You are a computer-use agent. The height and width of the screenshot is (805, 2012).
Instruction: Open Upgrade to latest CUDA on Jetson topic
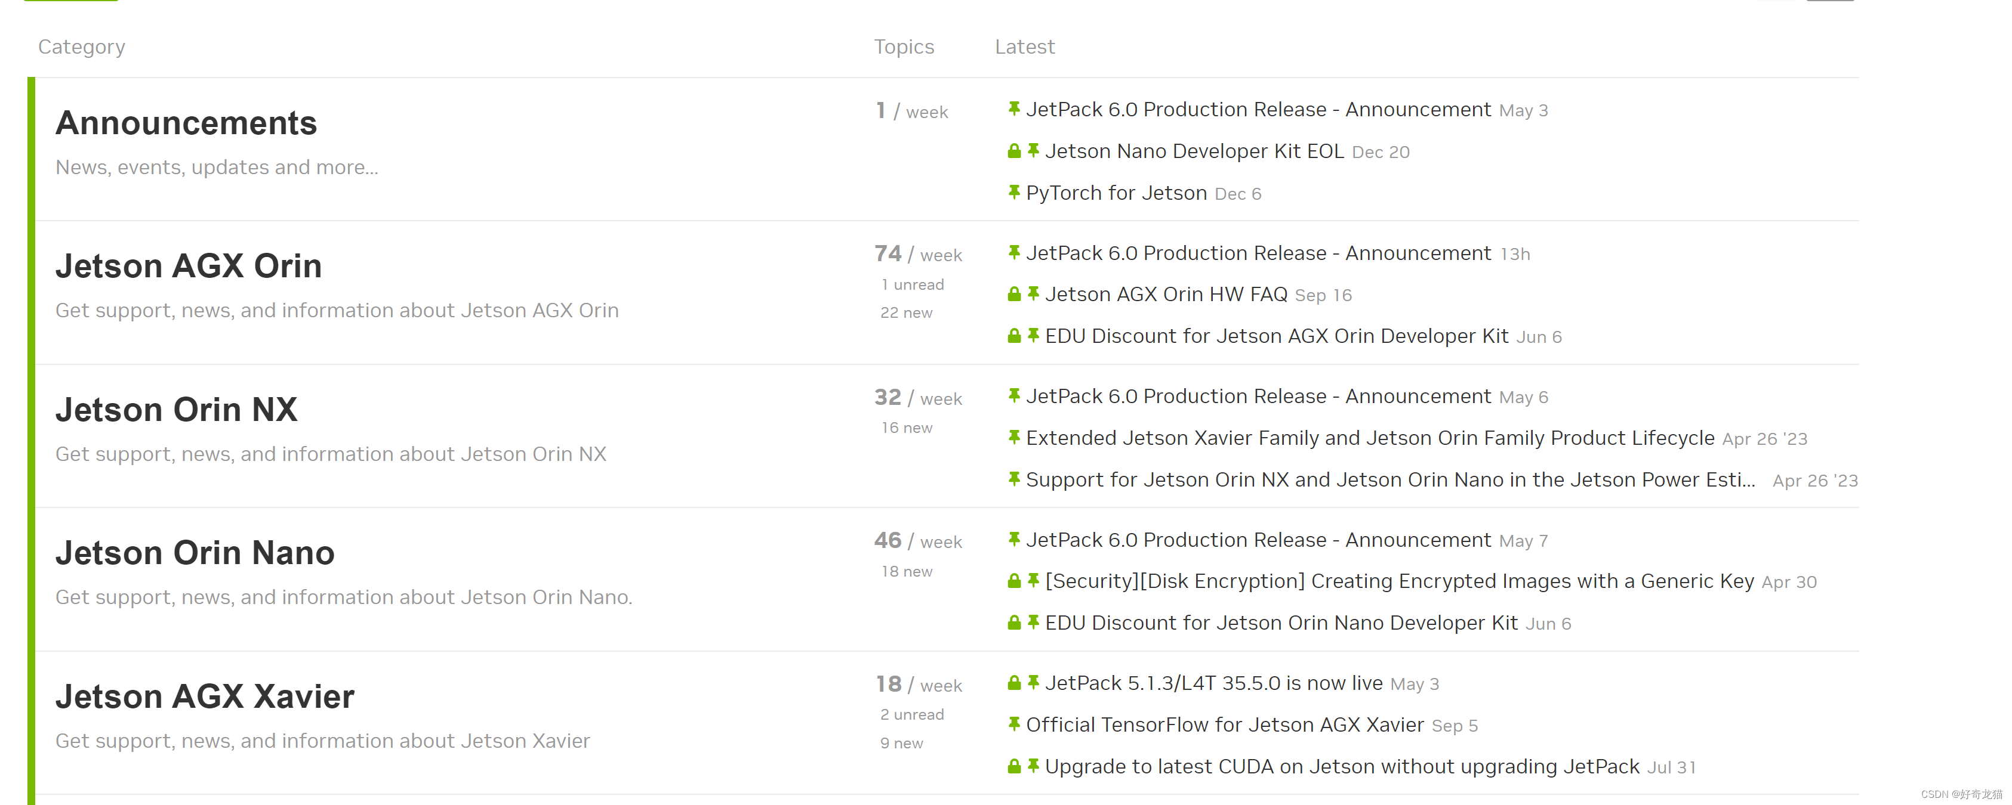tap(1342, 767)
